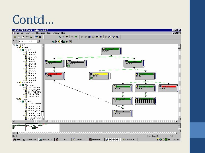Select the green application level icon in breadcrumb bar
The width and height of the screenshot is (205, 153).
point(64,42)
